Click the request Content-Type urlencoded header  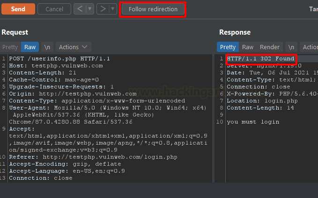coord(97,101)
